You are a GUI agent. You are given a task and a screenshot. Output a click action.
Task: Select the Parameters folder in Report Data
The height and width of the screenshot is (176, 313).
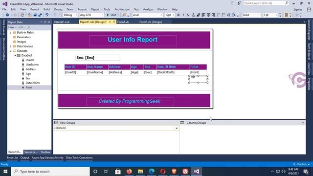click(24, 37)
